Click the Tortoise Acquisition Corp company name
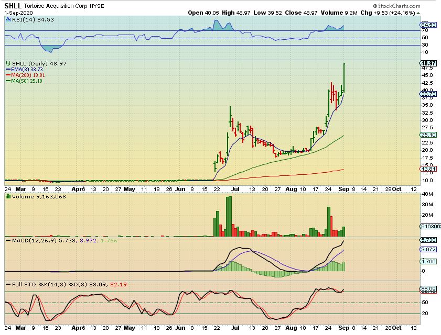441x335 pixels. [x=56, y=6]
